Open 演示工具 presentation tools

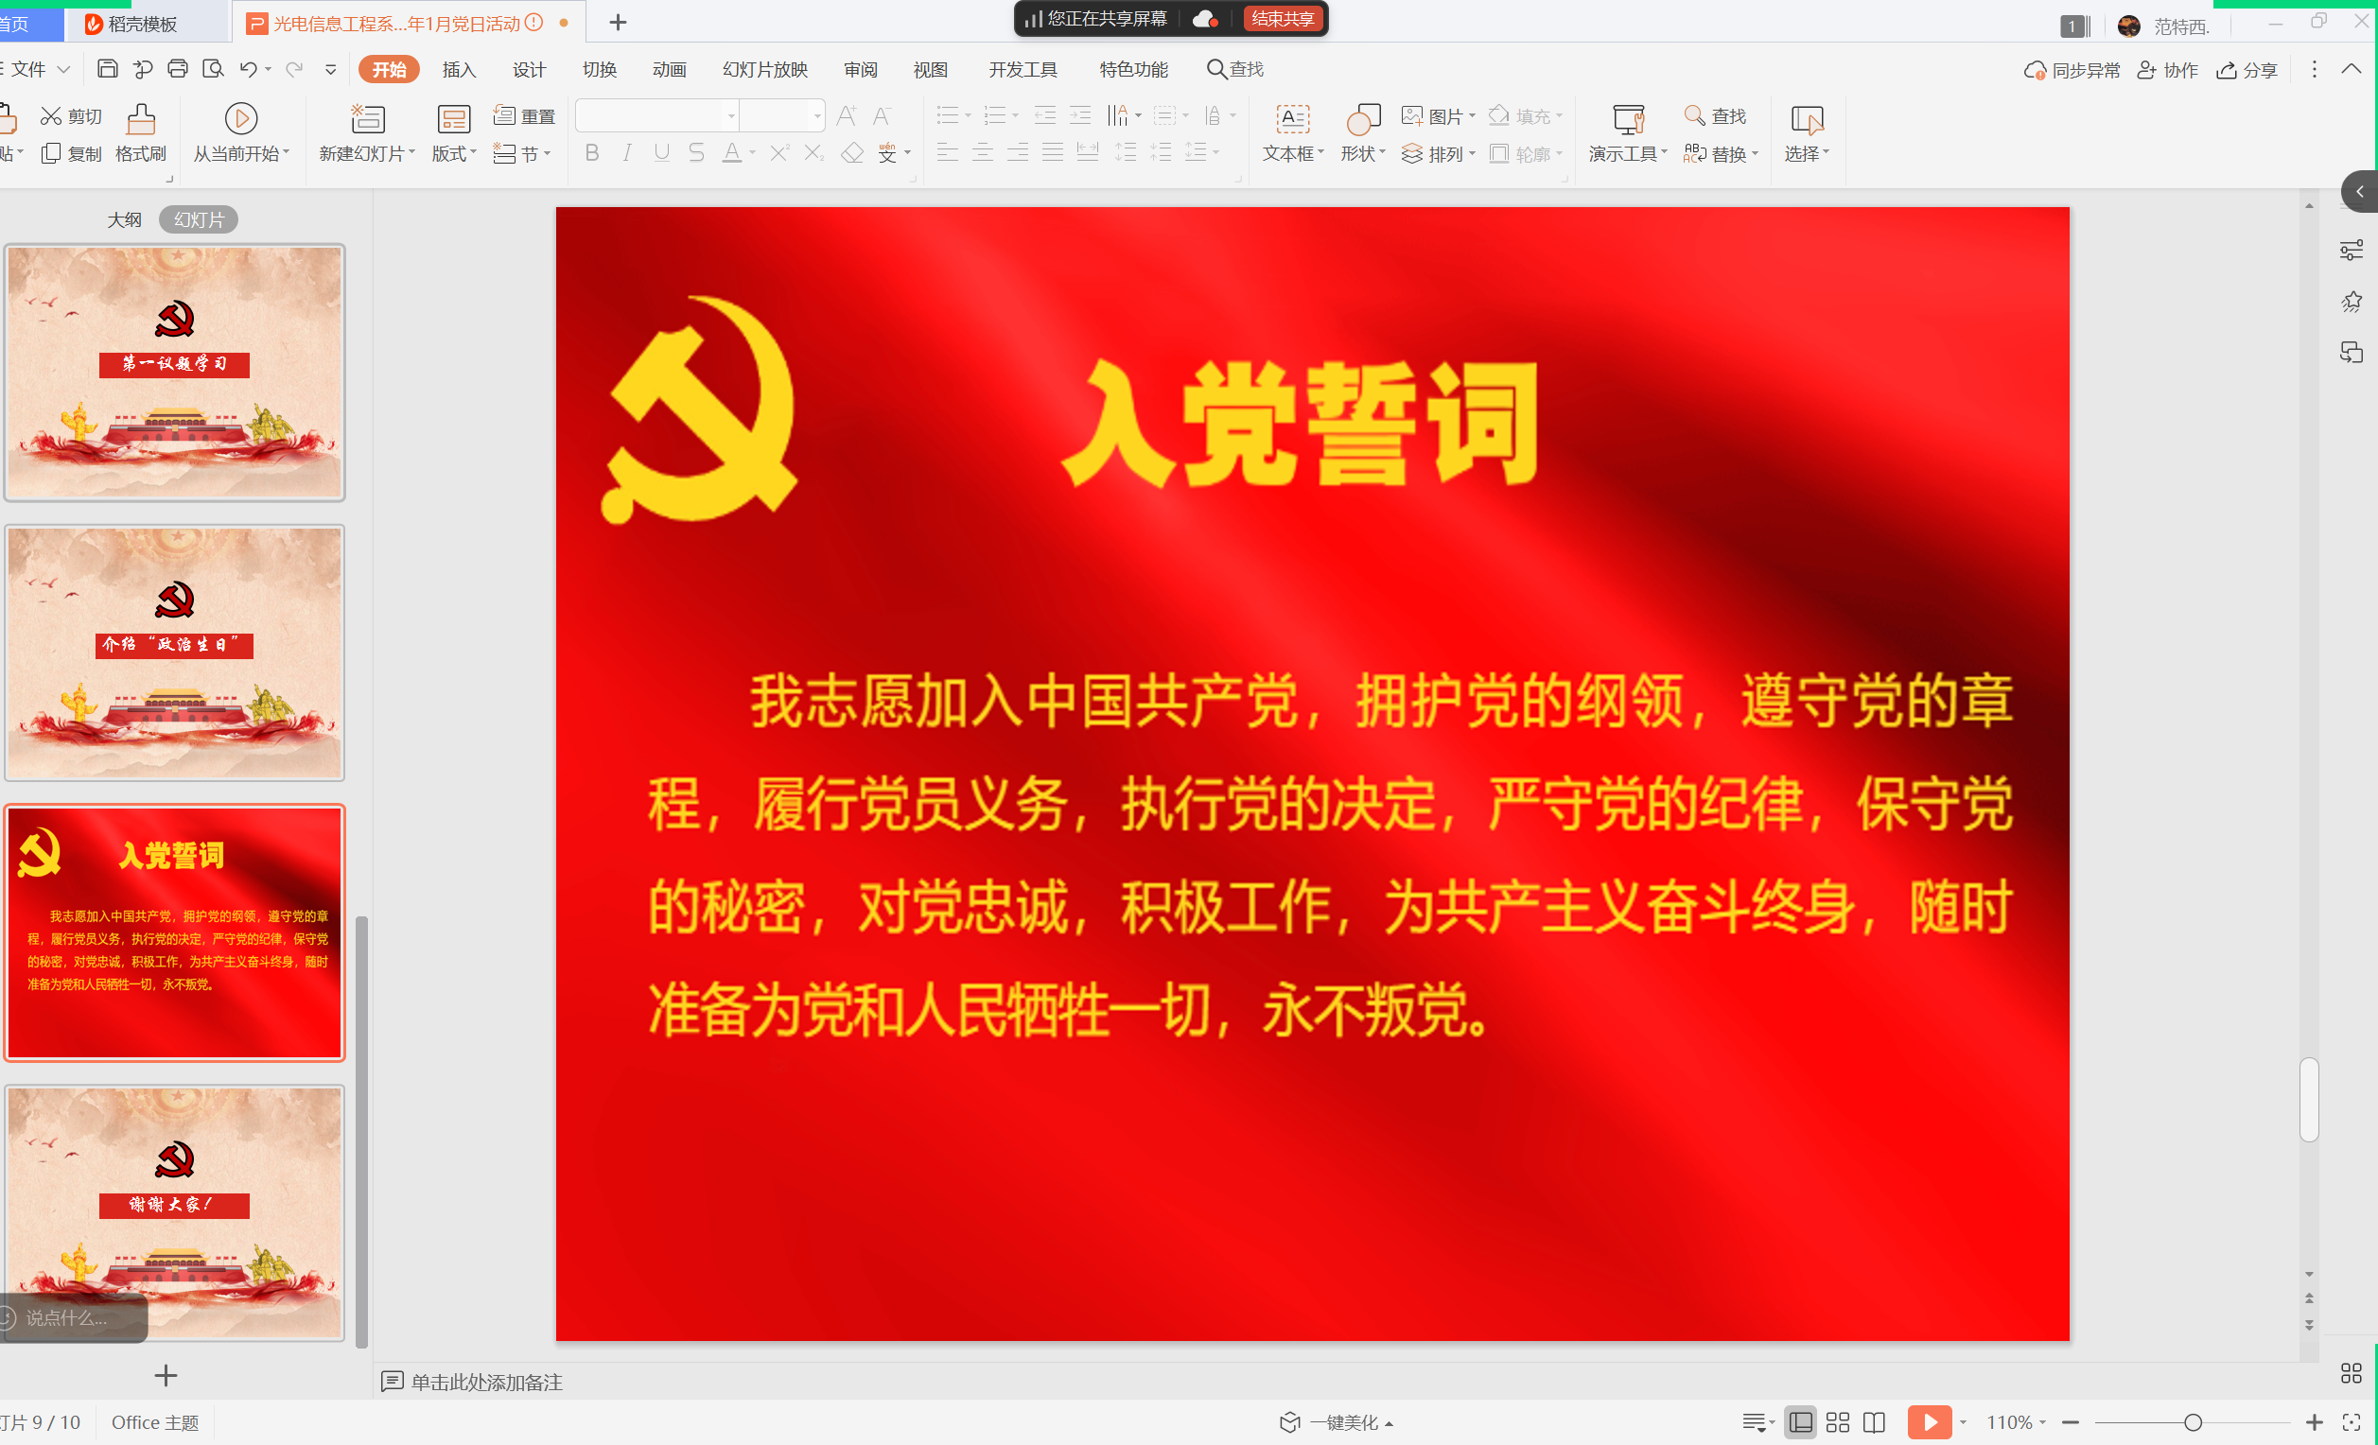point(1628,133)
